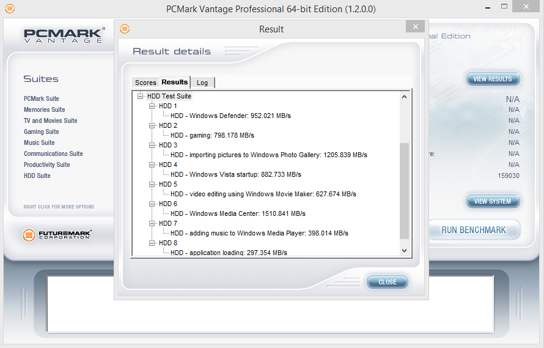544x348 pixels.
Task: Click the vertical scrollbar thumb in results
Action: 404,190
